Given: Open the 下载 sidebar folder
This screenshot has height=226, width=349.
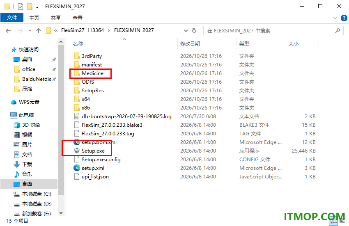Looking at the screenshot, I should [27, 164].
